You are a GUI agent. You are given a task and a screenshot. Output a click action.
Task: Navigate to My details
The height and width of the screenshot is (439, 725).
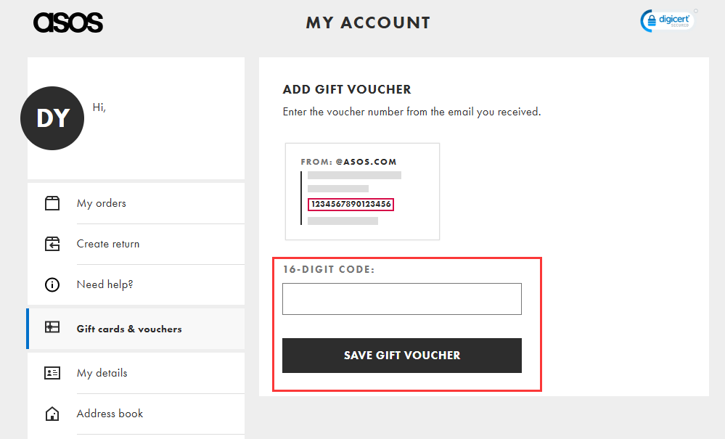(x=102, y=373)
